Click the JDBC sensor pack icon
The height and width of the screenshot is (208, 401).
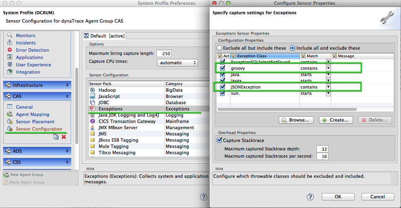click(x=92, y=102)
